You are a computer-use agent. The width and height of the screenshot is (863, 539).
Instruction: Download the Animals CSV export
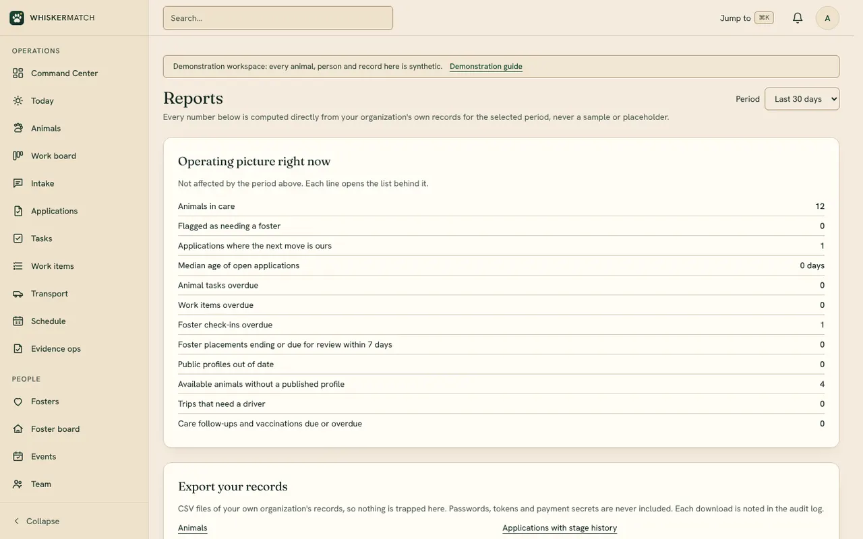[x=193, y=528]
